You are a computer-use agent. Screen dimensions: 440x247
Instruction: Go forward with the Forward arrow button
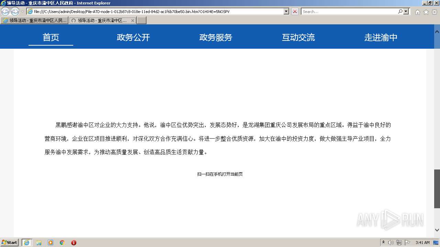[15, 12]
